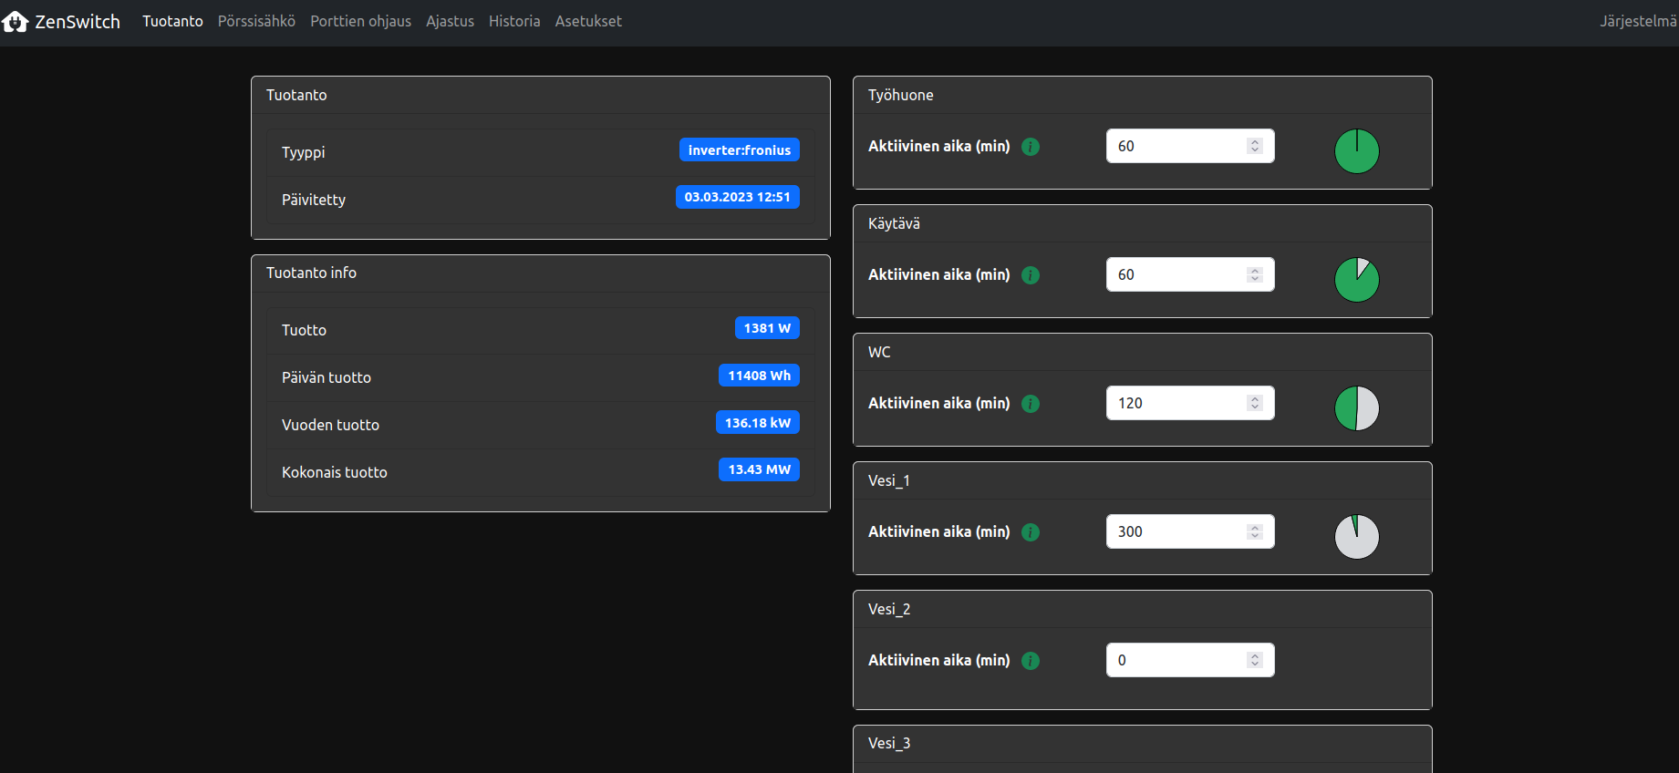Click the ZenSwitch house logo icon

16,22
